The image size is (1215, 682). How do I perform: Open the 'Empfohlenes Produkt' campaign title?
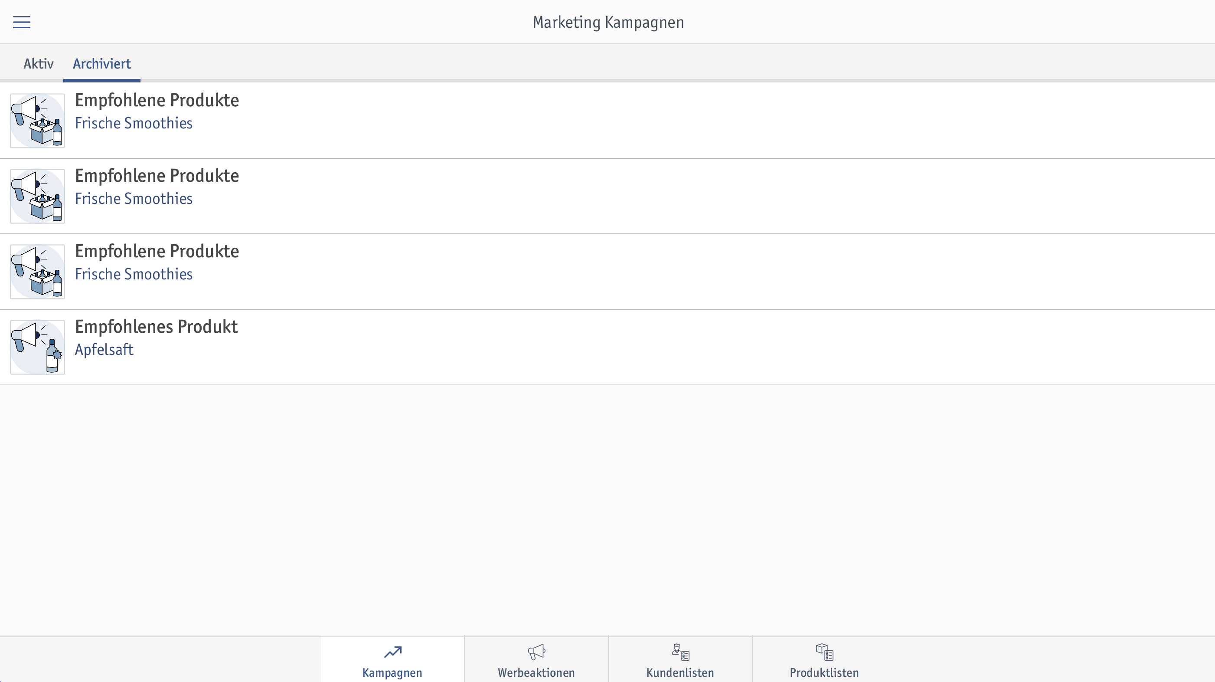coord(156,327)
